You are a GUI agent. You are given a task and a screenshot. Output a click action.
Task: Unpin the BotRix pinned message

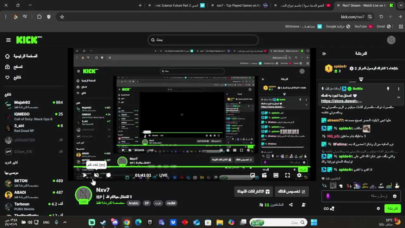(x=388, y=89)
